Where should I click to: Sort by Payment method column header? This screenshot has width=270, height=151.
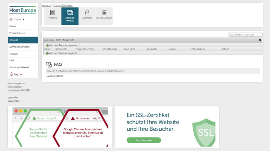click(84, 49)
